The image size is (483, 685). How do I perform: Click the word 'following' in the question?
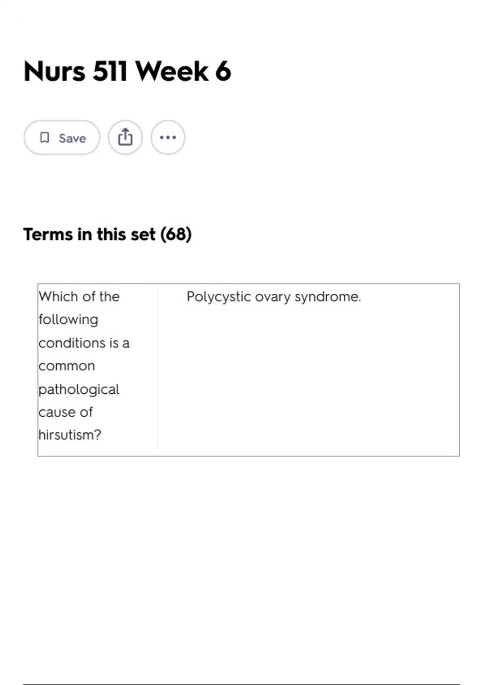pyautogui.click(x=68, y=320)
